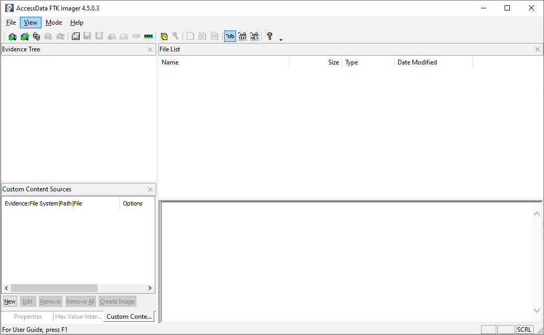544x335 pixels.
Task: Close the Evidence Tree panel
Action: (x=150, y=50)
